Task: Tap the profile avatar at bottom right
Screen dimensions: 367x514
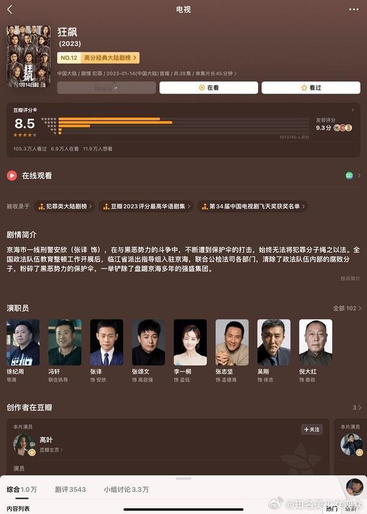Action: tap(355, 486)
